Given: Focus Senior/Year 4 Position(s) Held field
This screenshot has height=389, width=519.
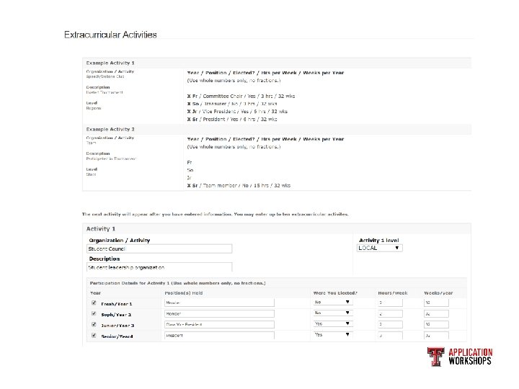Looking at the screenshot, I should pyautogui.click(x=219, y=336).
